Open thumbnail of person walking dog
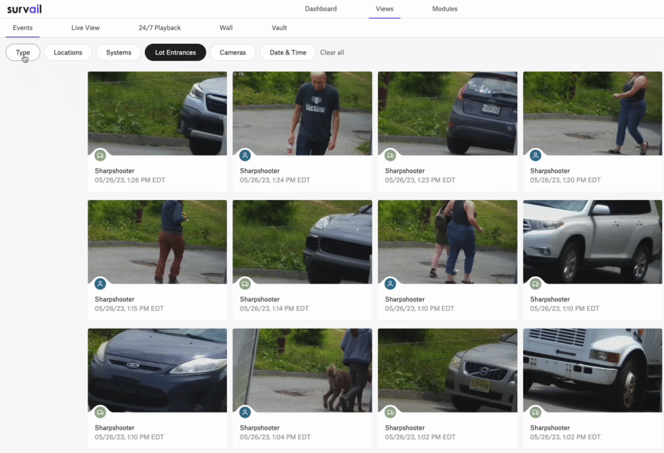 coord(302,371)
